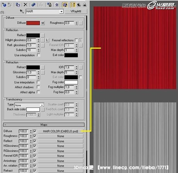The width and height of the screenshot is (178, 173).
Task: Uncheck the Diffuse map enable checkbox
Action: 35,131
